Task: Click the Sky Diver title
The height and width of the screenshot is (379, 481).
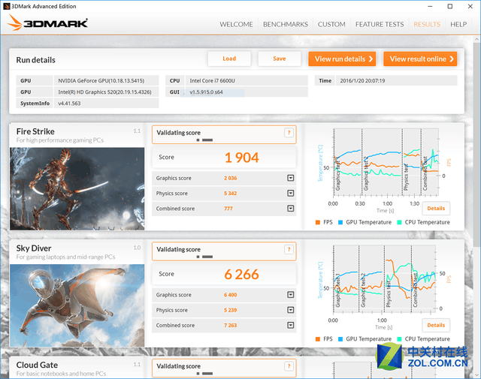Action: 34,248
